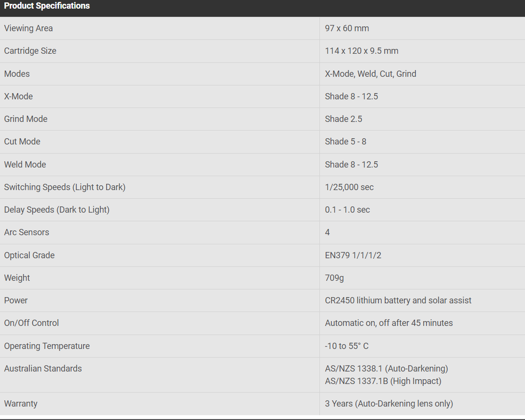Viewport: 525px width, 420px height.
Task: Click the EN379 1/1/1/2 optical grade value
Action: [353, 255]
